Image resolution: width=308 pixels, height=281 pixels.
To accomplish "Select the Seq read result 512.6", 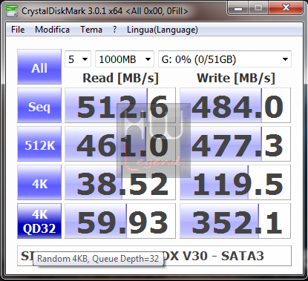I will pos(120,105).
